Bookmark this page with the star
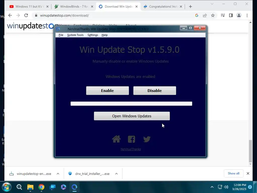Viewport: 257px width, 193px height. tap(213, 15)
